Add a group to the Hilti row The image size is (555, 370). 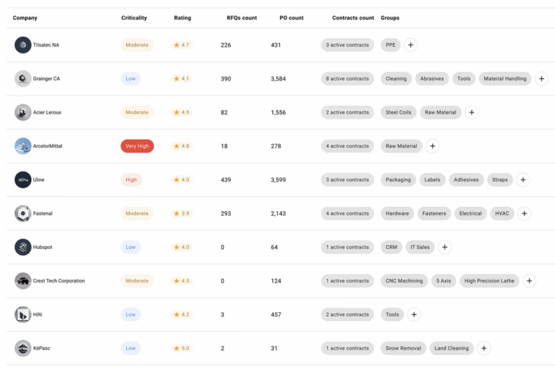pos(414,314)
